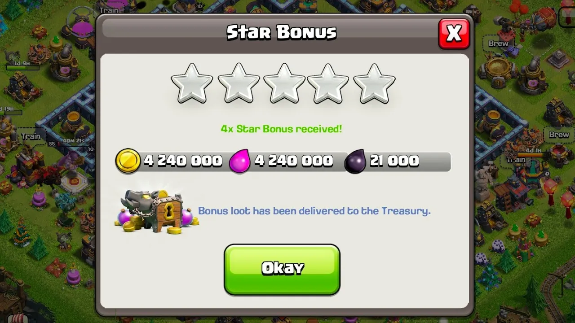Click the pink elixir drop icon
The width and height of the screenshot is (575, 323).
tap(241, 161)
